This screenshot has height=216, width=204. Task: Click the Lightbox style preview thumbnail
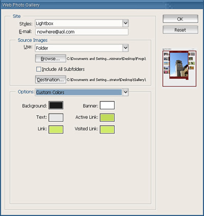(x=180, y=68)
